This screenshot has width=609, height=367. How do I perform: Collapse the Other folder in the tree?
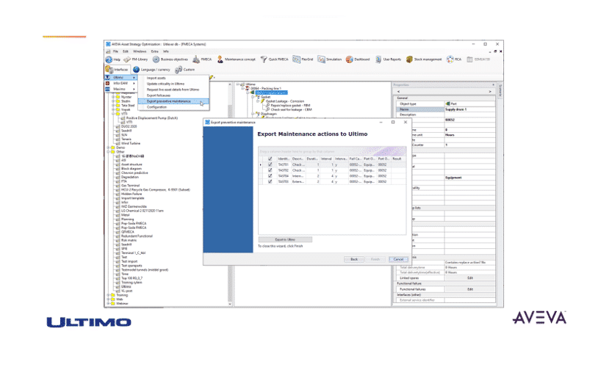click(109, 152)
